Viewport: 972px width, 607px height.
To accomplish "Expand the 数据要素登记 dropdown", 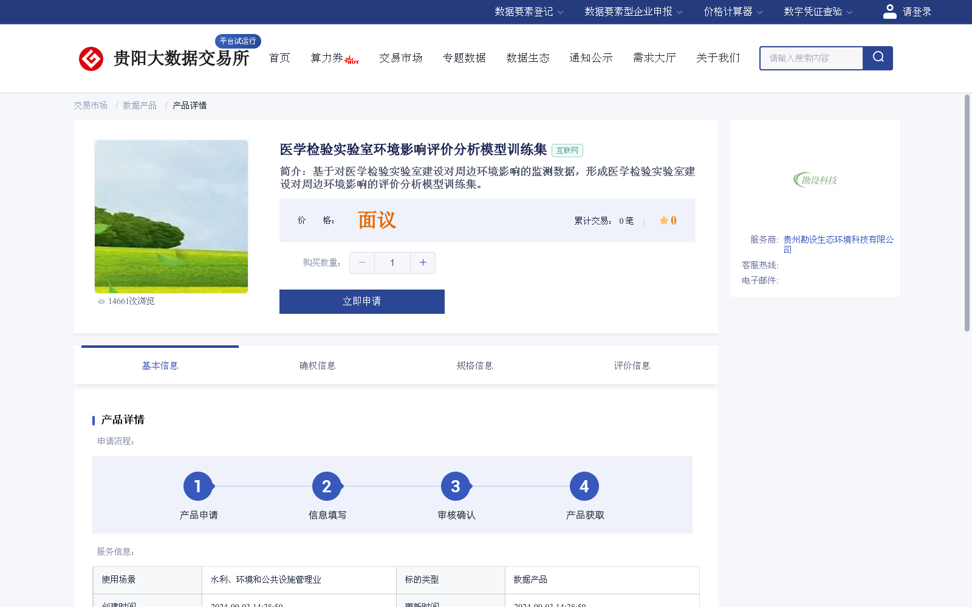I will click(529, 12).
